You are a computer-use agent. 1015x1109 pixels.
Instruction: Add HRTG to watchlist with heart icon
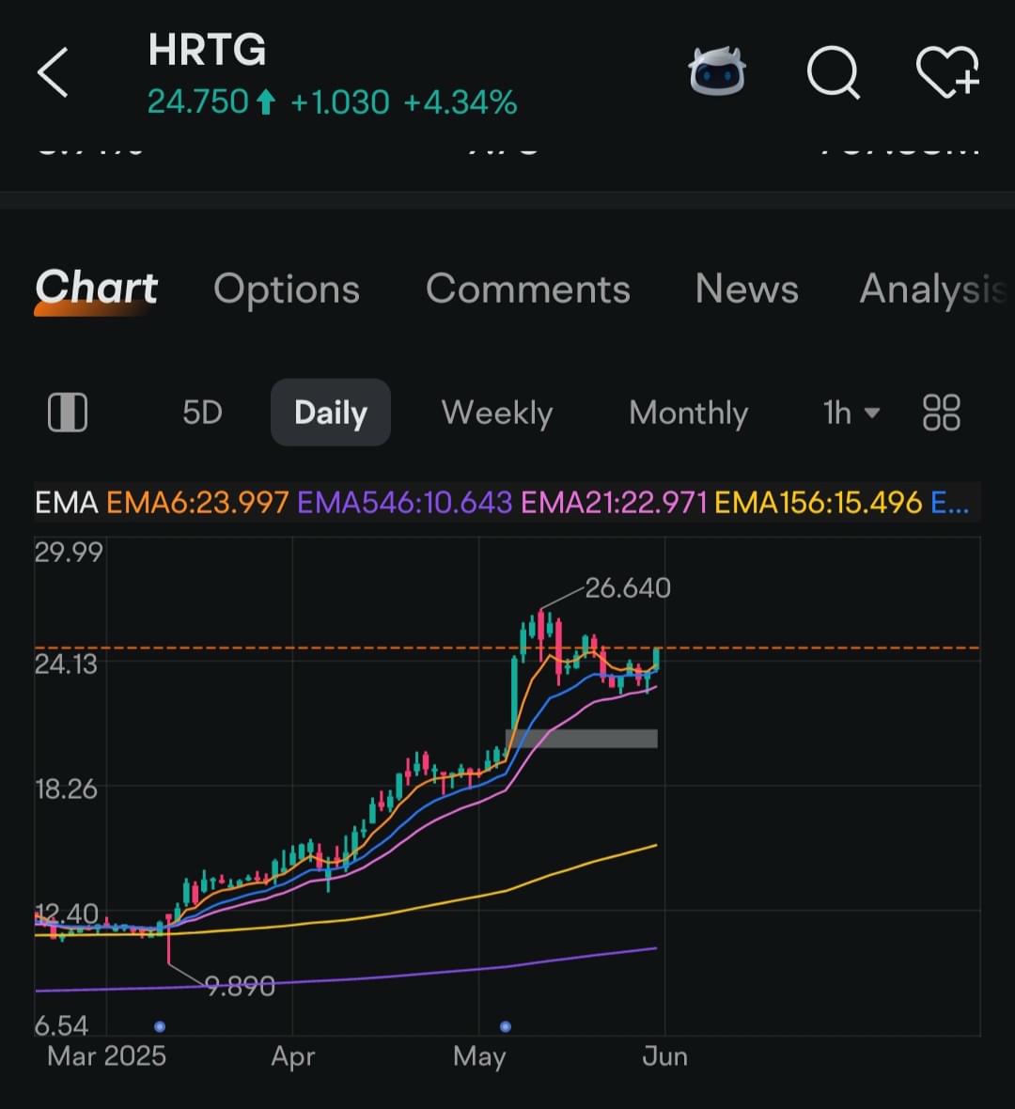tap(948, 72)
